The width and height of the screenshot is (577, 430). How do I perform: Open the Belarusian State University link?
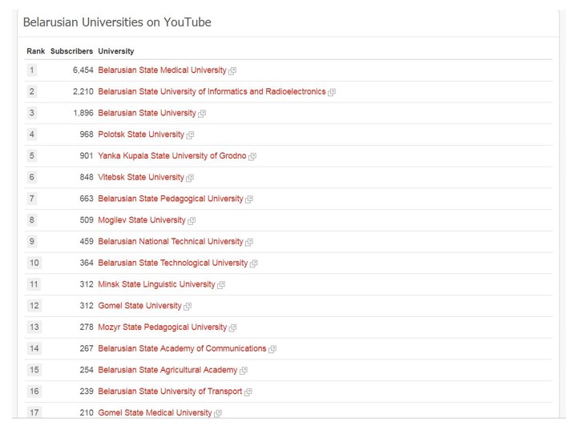[147, 113]
